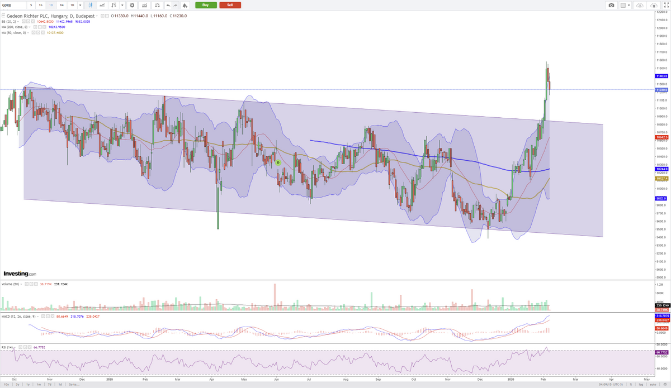Image resolution: width=671 pixels, height=388 pixels.
Task: Undo the last chart action
Action: click(x=168, y=5)
